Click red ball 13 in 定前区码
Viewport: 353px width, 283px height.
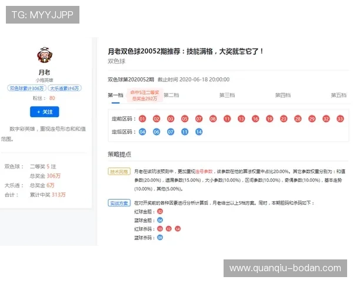pyautogui.click(x=241, y=119)
